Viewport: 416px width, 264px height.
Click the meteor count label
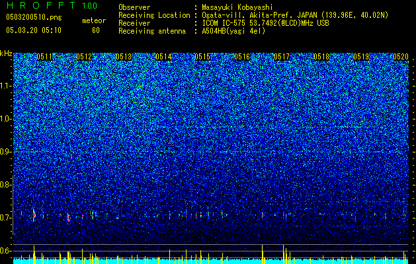pyautogui.click(x=94, y=20)
